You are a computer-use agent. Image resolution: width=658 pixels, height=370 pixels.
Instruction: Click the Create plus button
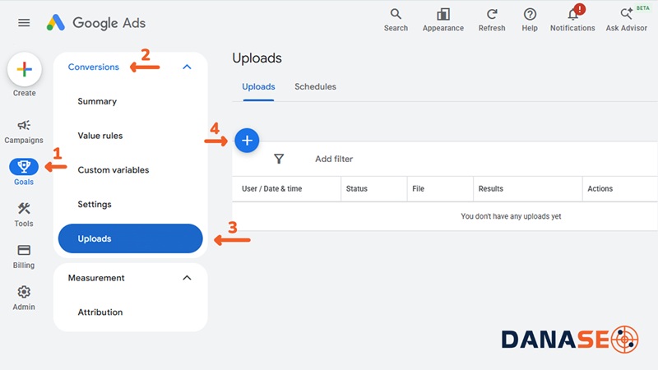(25, 69)
